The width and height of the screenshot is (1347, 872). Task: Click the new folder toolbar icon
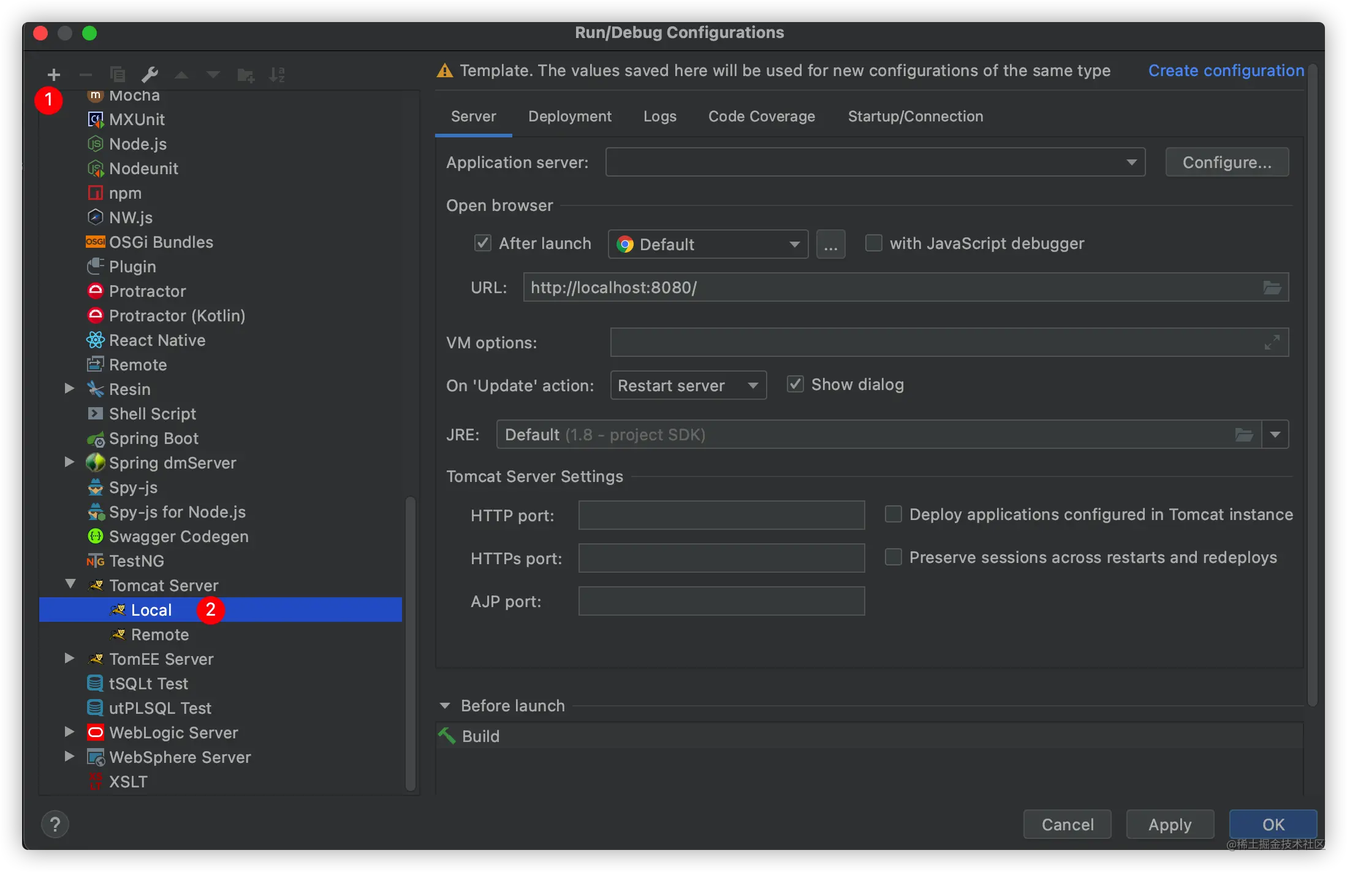pyautogui.click(x=246, y=75)
